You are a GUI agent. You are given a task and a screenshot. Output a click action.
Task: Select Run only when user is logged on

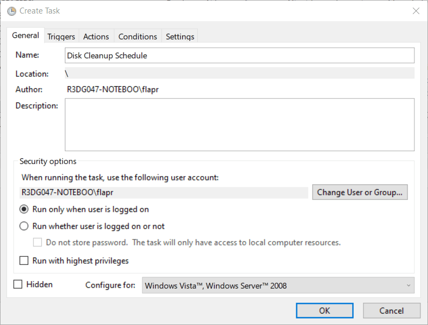[24, 209]
